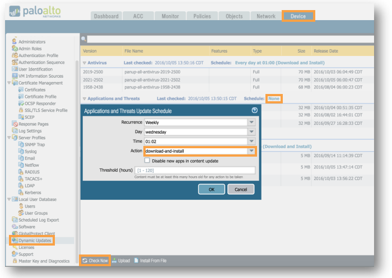The width and height of the screenshot is (392, 278).
Task: Switch to the Policies tab
Action: [202, 16]
